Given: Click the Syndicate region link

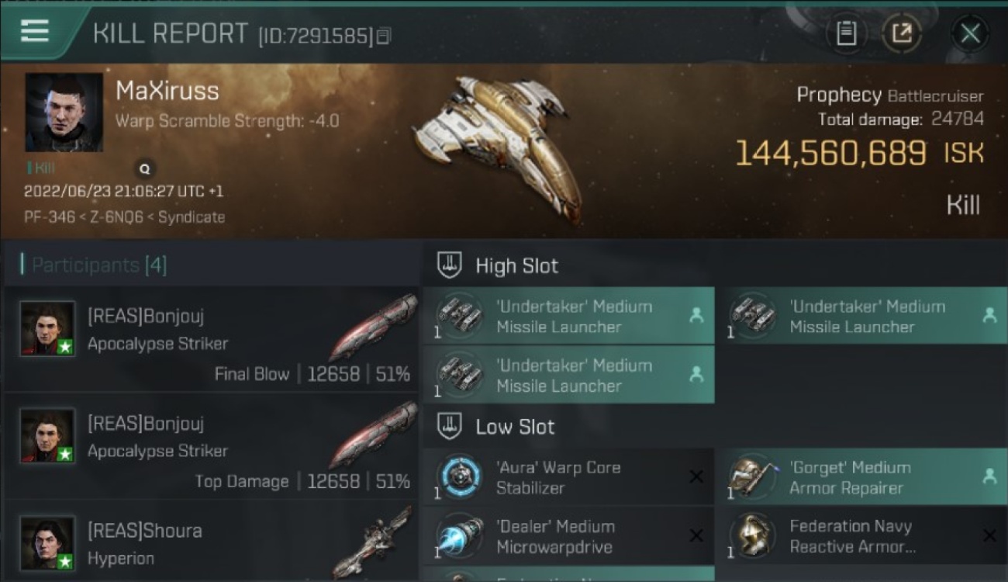Looking at the screenshot, I should [x=192, y=217].
